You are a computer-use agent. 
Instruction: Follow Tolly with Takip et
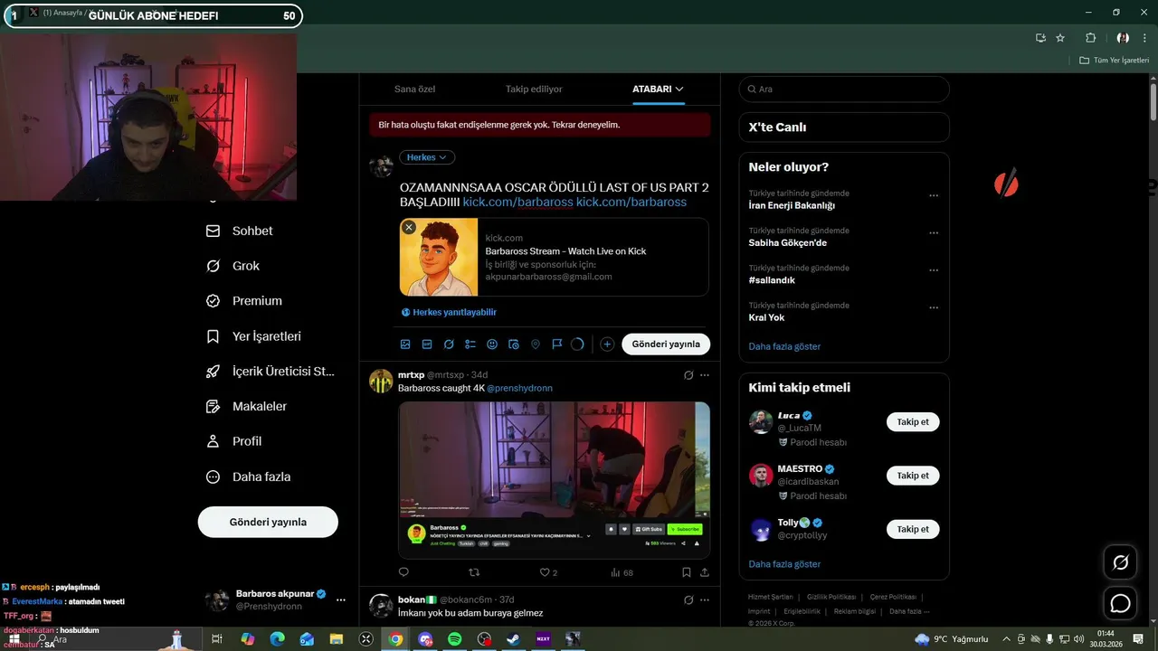(x=913, y=529)
